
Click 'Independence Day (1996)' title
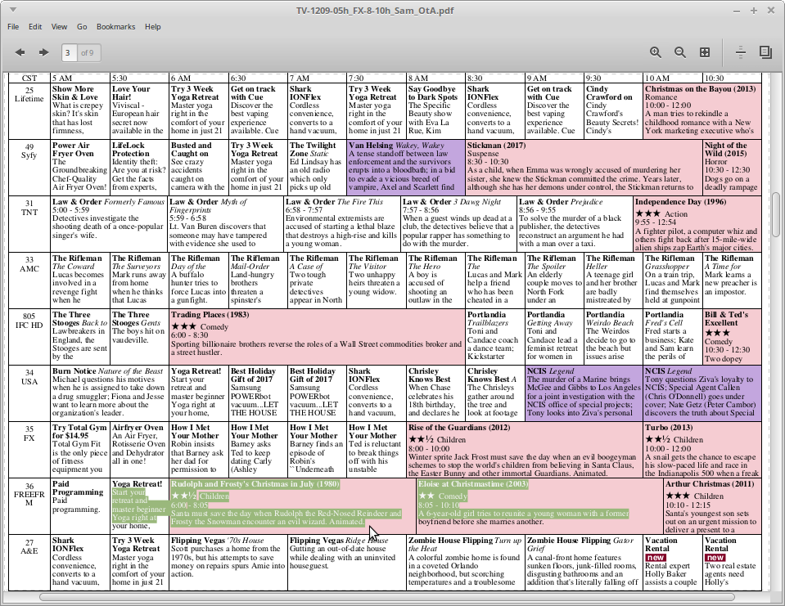[680, 202]
